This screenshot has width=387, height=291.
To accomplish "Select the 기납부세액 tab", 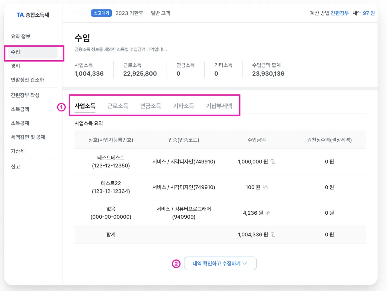I will (219, 106).
